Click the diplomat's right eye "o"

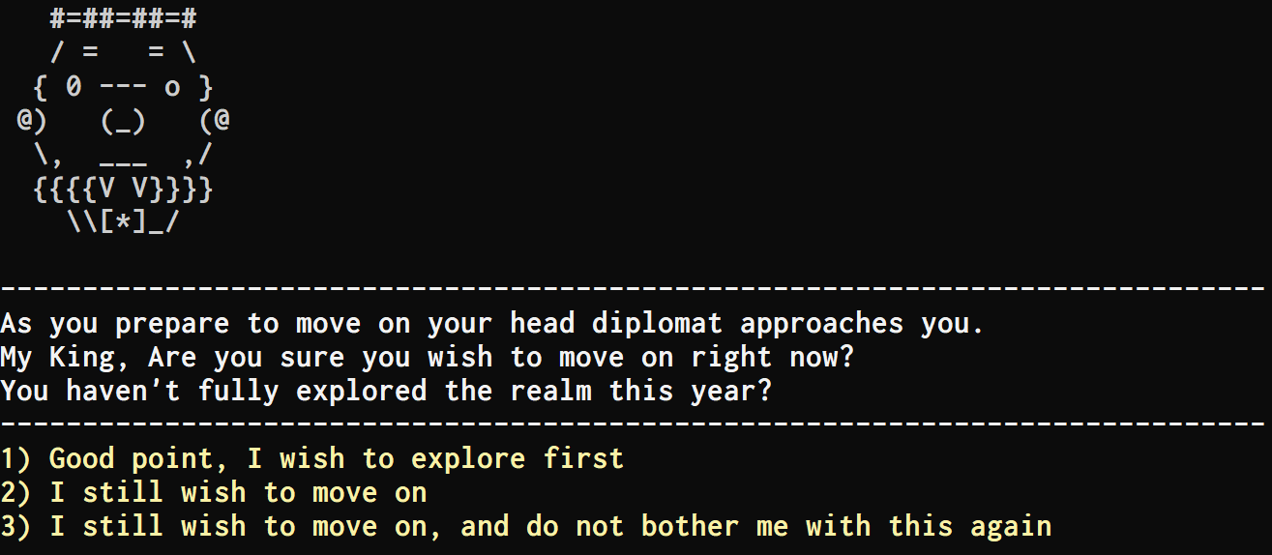click(x=172, y=88)
